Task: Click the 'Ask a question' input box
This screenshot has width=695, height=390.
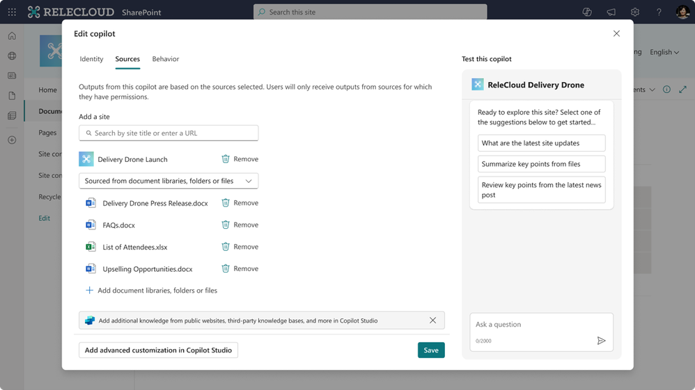Action: tap(533, 325)
